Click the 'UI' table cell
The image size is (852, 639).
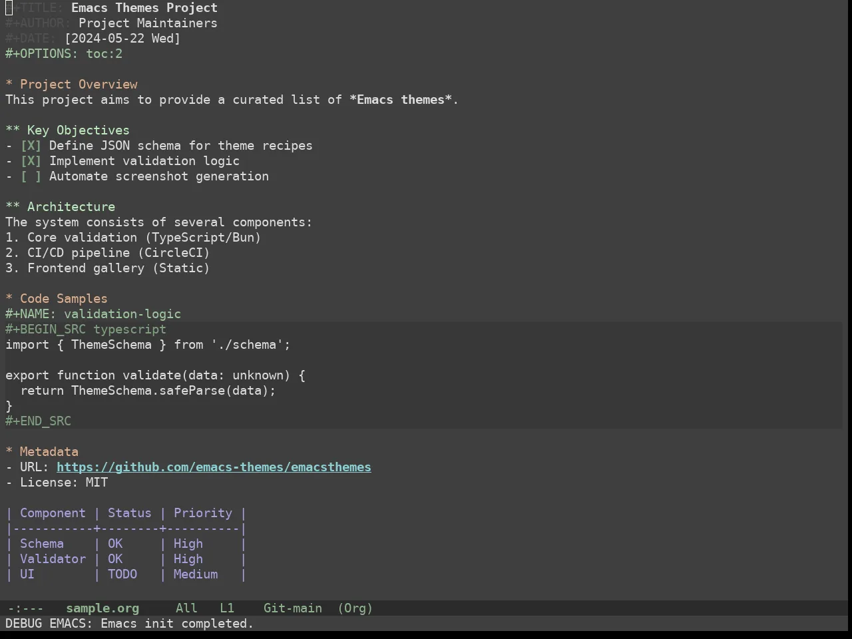[27, 574]
